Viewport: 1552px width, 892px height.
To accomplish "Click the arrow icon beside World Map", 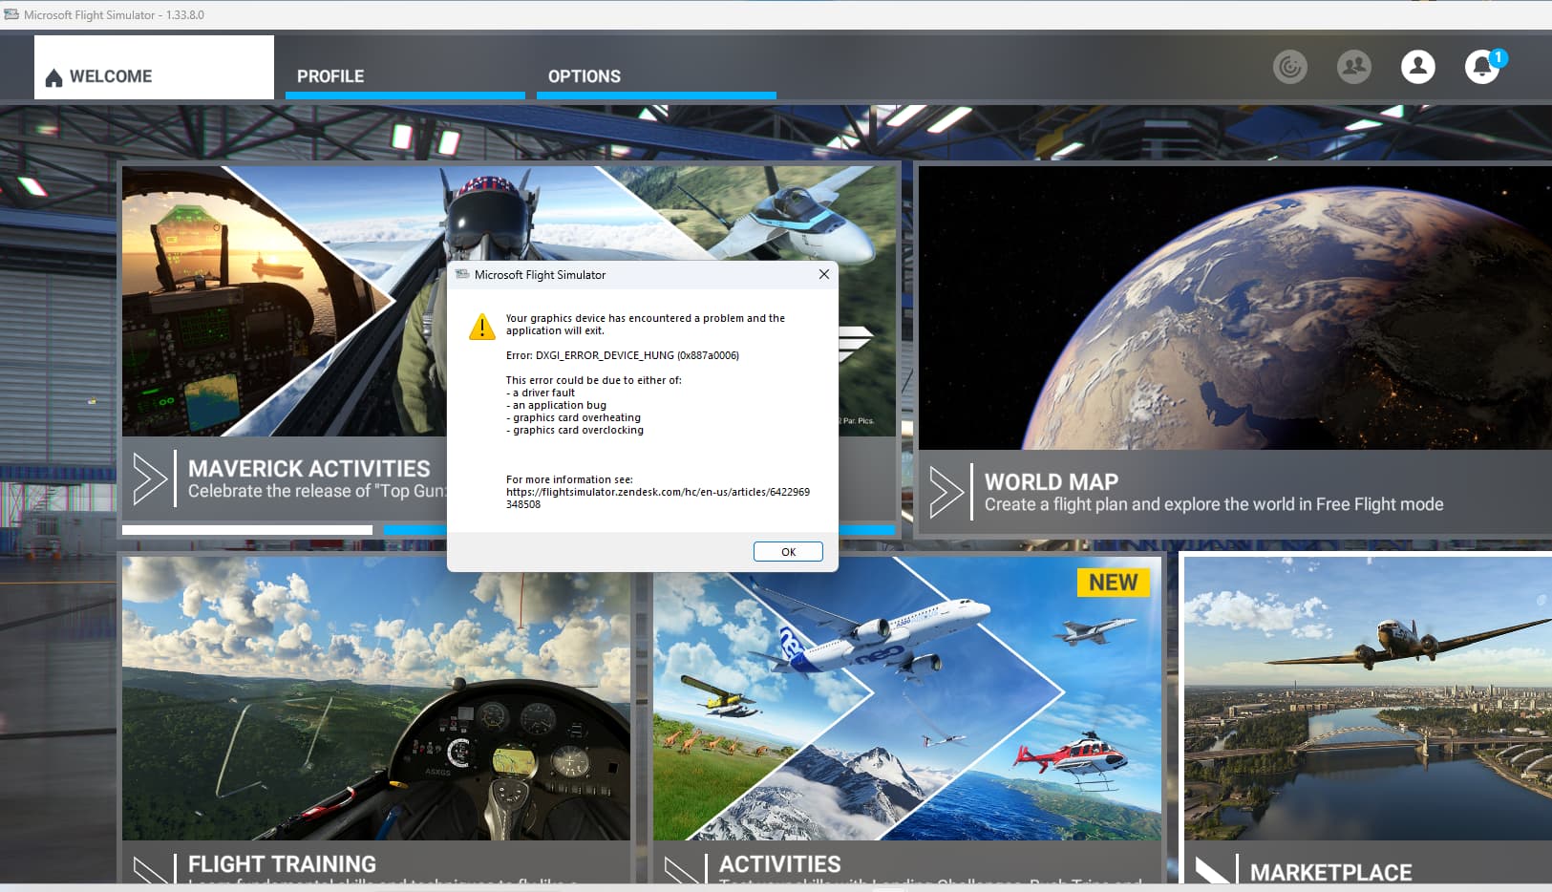I will pyautogui.click(x=946, y=492).
